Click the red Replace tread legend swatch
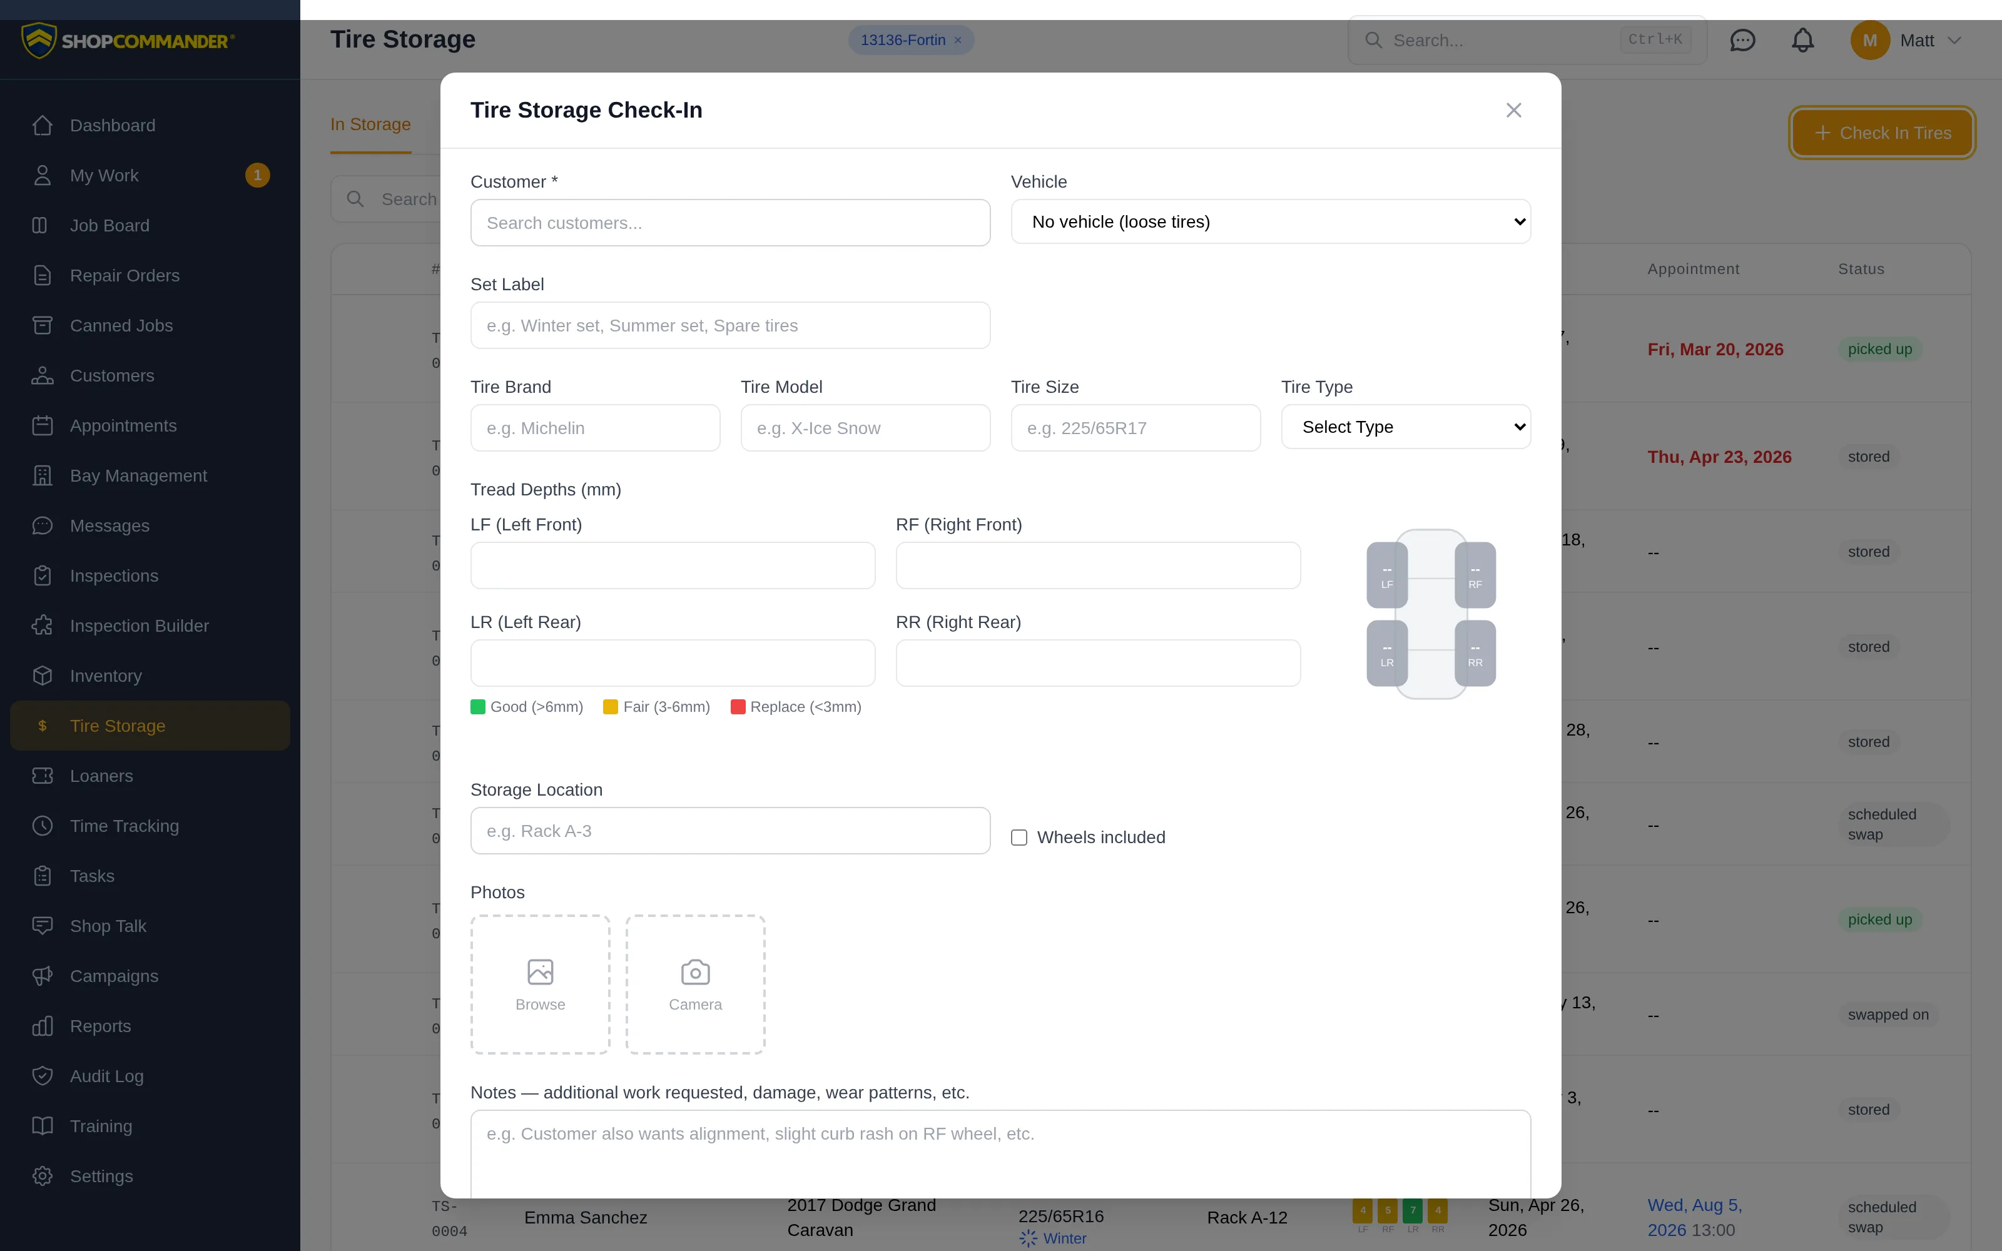 point(738,707)
